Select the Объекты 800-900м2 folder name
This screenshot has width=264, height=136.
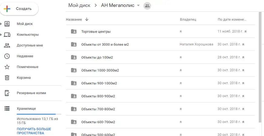click(x=98, y=96)
